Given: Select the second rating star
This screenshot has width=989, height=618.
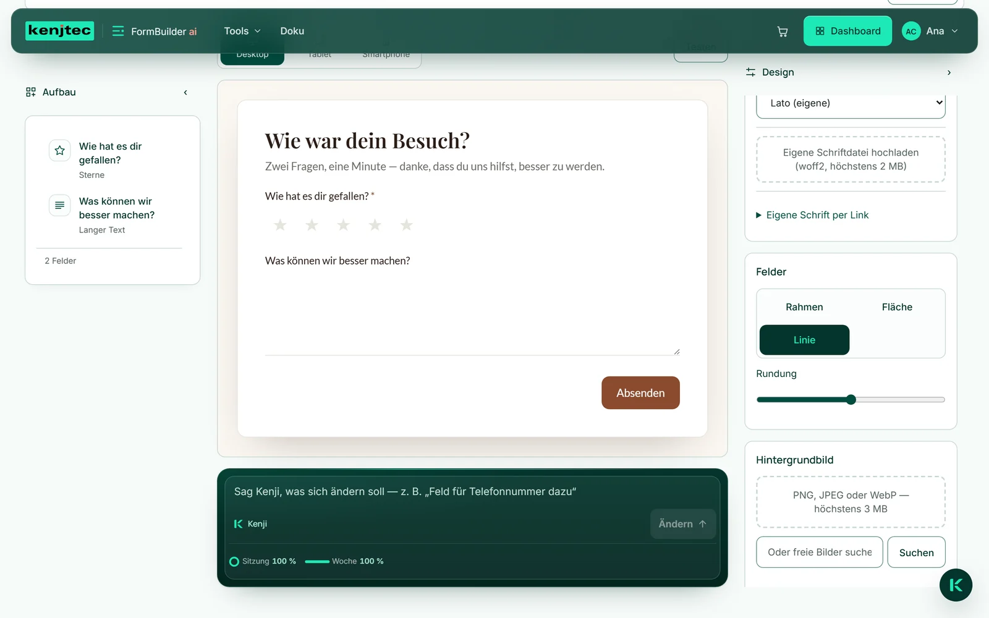Looking at the screenshot, I should click(x=312, y=225).
